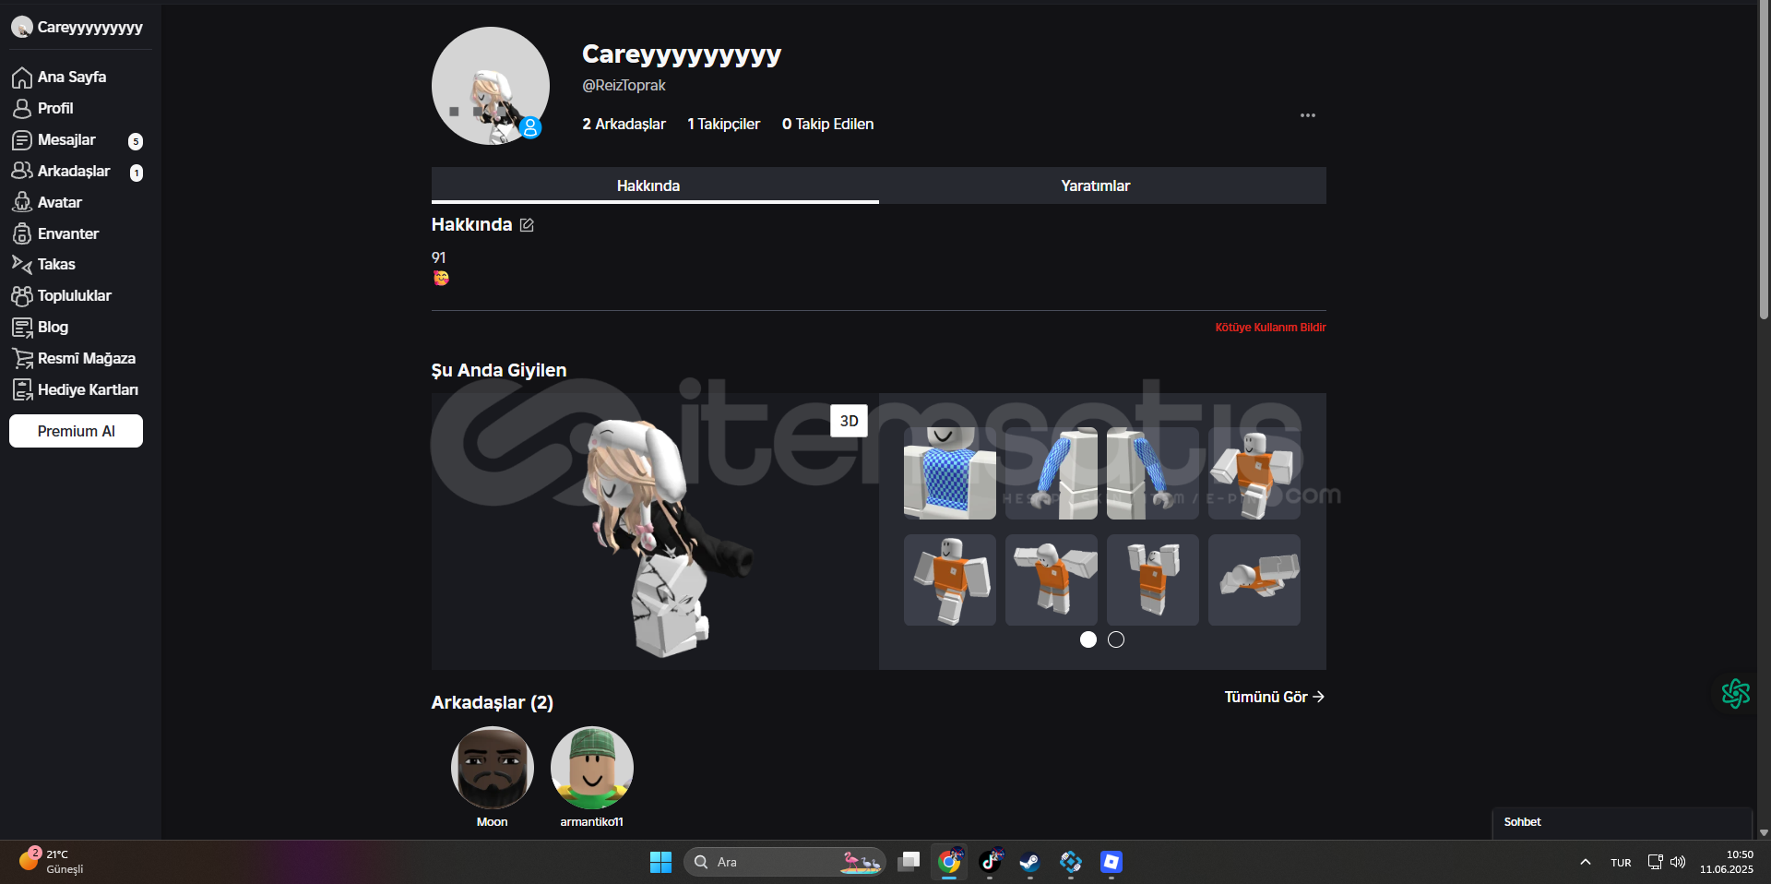Viewport: 1771px width, 884px height.
Task: Open the TUR language indicator
Action: 1621,863
